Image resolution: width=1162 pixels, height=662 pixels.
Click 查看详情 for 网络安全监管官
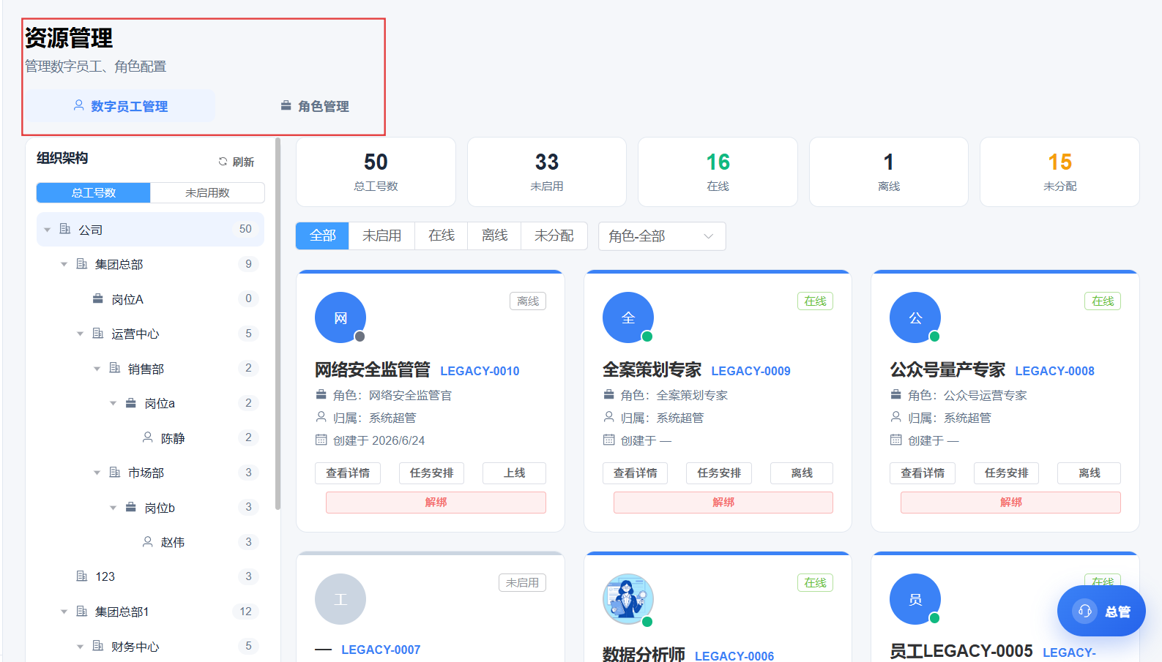348,473
